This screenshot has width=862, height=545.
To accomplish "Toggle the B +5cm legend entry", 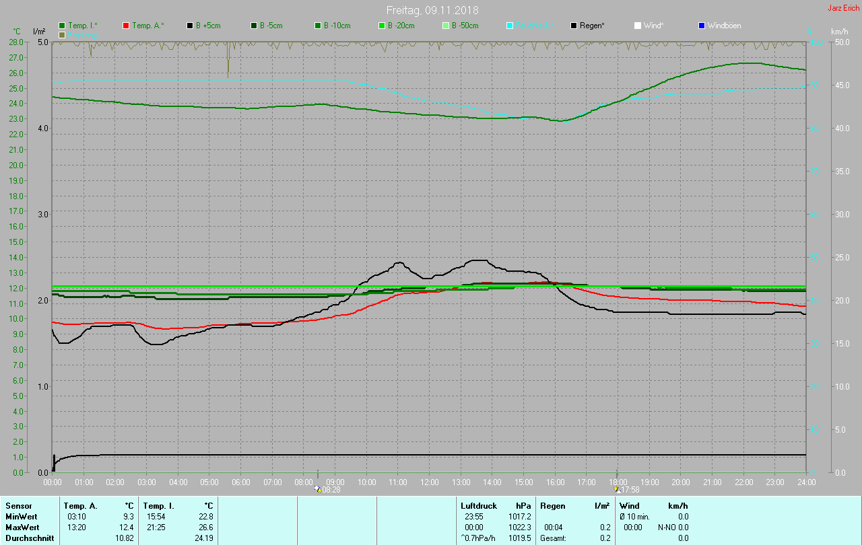I will pyautogui.click(x=206, y=26).
